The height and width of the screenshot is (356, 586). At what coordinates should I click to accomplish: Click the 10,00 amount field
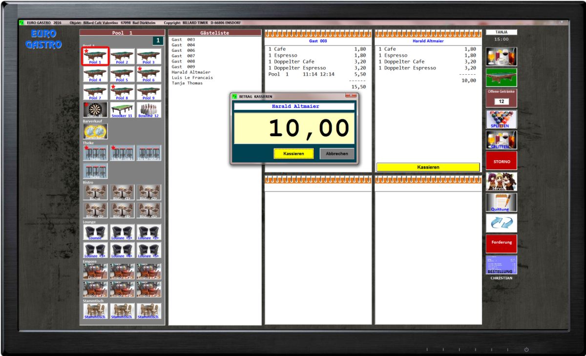[x=294, y=129]
